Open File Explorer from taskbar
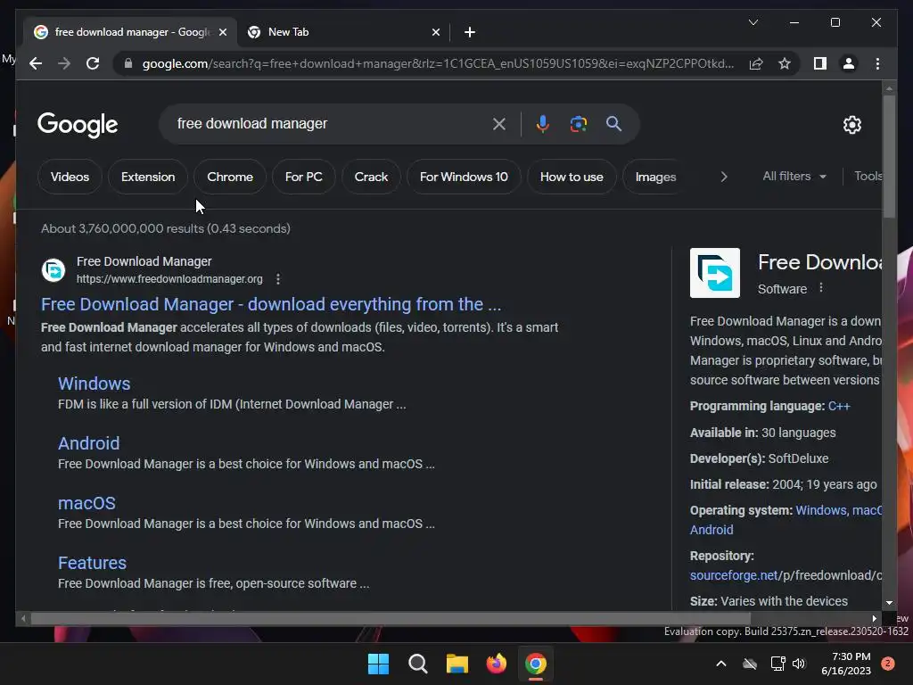Screen dimensions: 913x685 [x=457, y=664]
